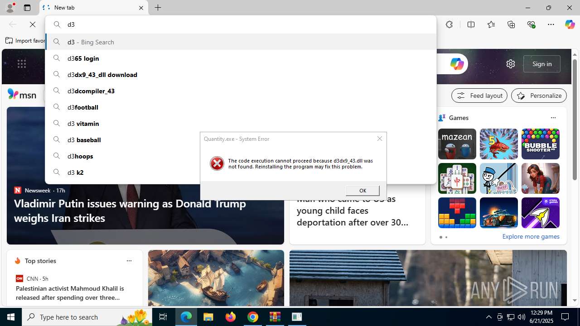
Task: Open the Top stories options menu
Action: (x=129, y=261)
